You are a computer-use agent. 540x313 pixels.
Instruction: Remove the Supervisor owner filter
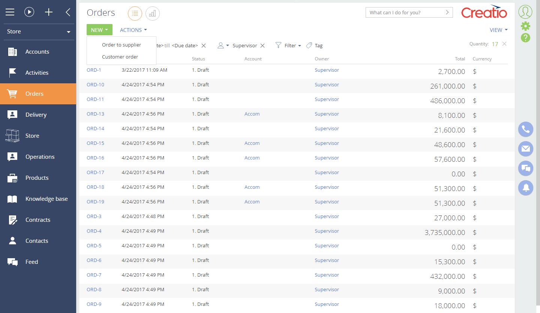[x=262, y=46]
